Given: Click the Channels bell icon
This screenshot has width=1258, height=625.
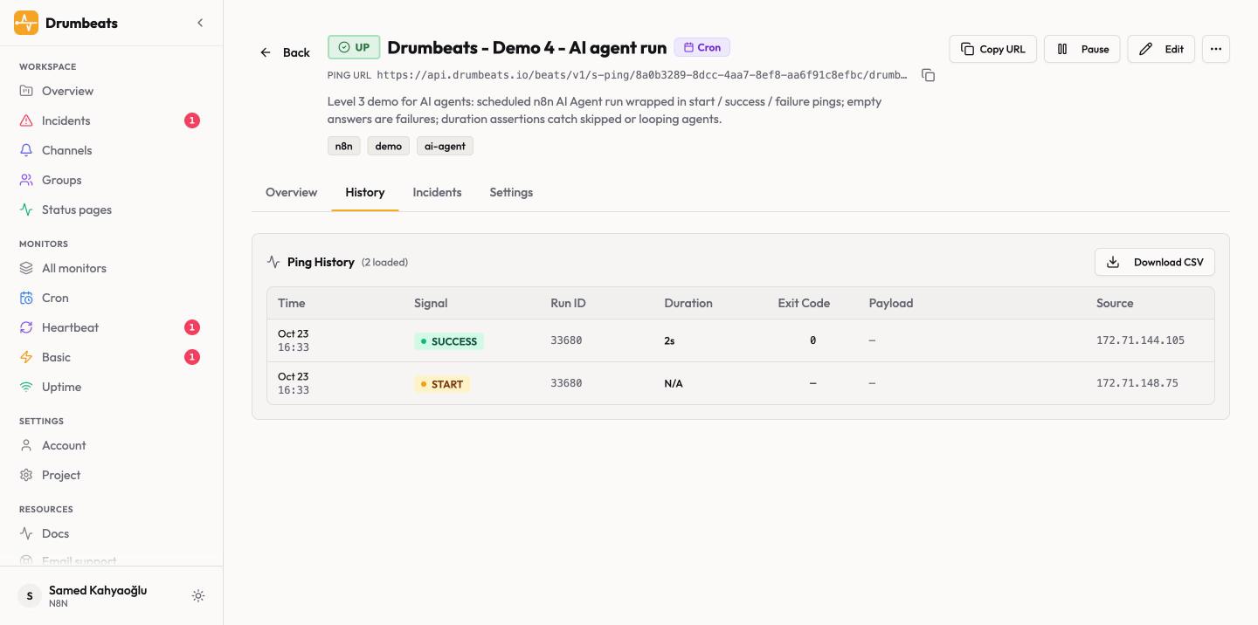Looking at the screenshot, I should coord(26,150).
